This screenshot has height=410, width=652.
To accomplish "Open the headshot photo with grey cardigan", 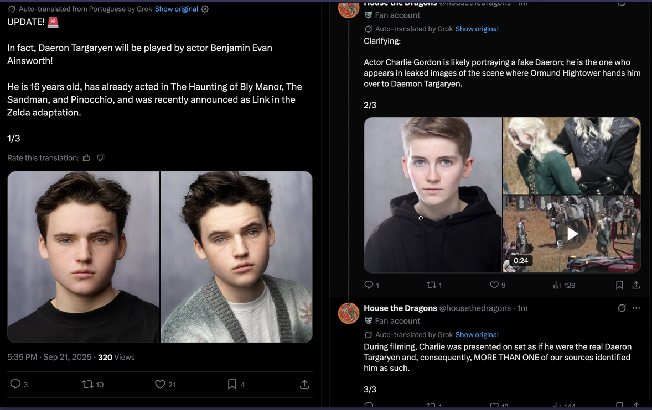I will 236,256.
